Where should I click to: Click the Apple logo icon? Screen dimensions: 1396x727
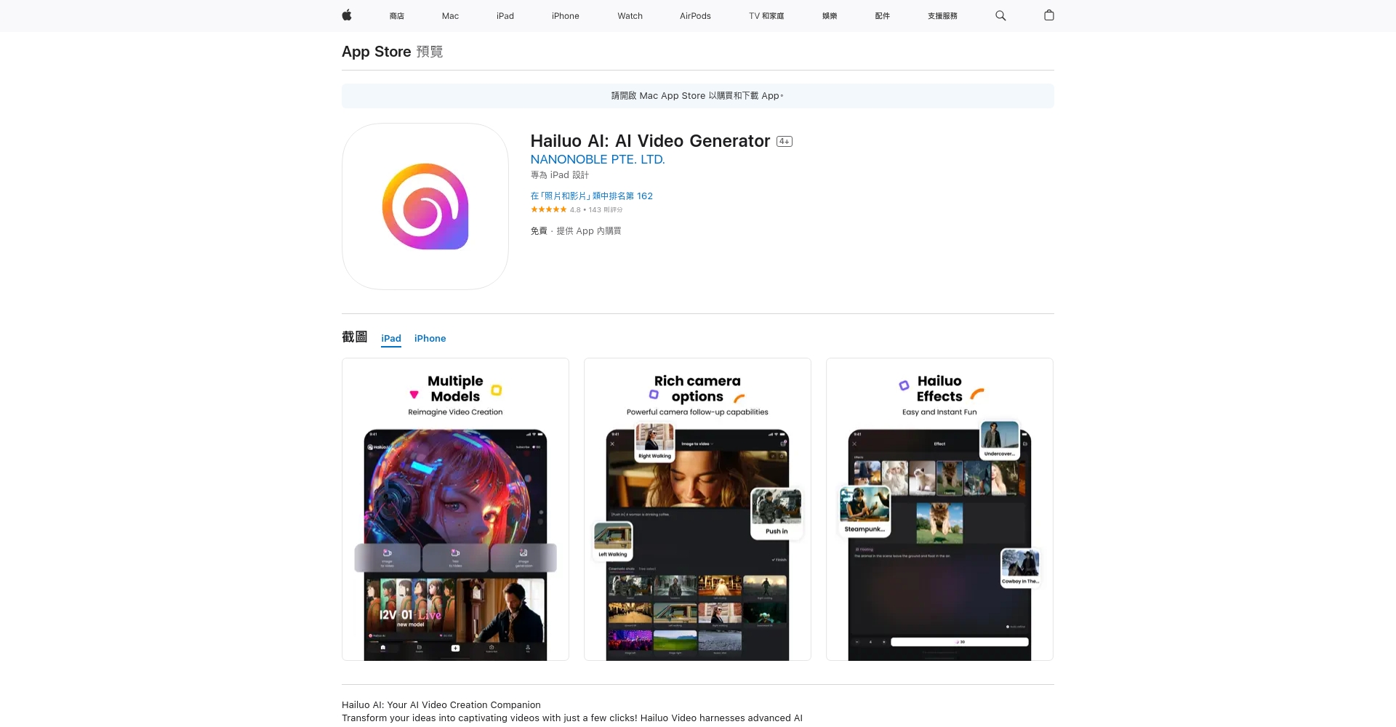tap(347, 15)
